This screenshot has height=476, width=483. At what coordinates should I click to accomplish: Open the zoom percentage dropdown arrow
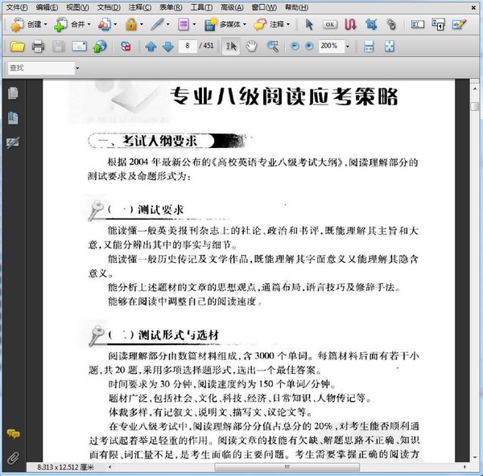click(348, 47)
